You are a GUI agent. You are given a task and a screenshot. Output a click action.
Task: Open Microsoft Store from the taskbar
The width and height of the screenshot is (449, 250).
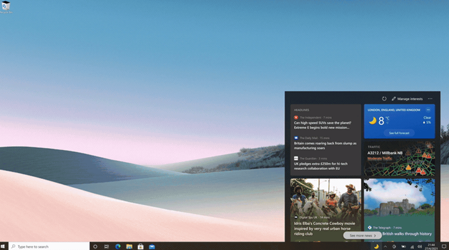[x=140, y=246]
